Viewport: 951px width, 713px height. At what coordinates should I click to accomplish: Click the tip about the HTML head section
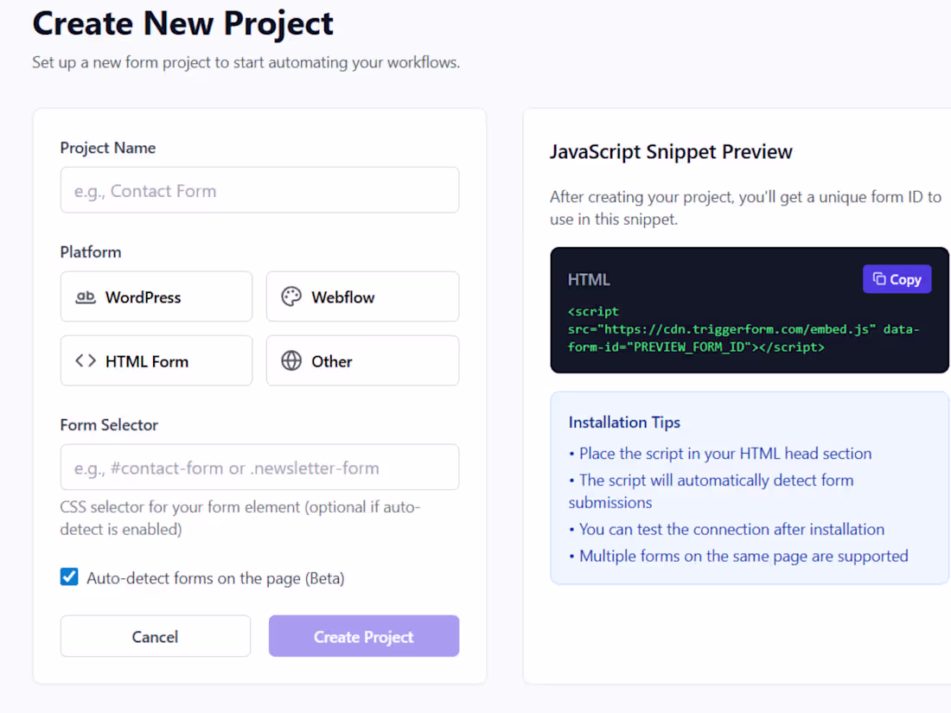click(x=724, y=453)
